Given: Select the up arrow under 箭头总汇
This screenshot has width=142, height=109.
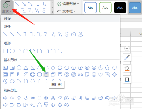Looking at the screenshot, I should pos(19,98).
